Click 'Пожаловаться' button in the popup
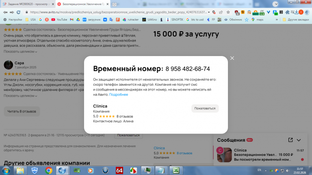The image size is (312, 175). (x=205, y=108)
